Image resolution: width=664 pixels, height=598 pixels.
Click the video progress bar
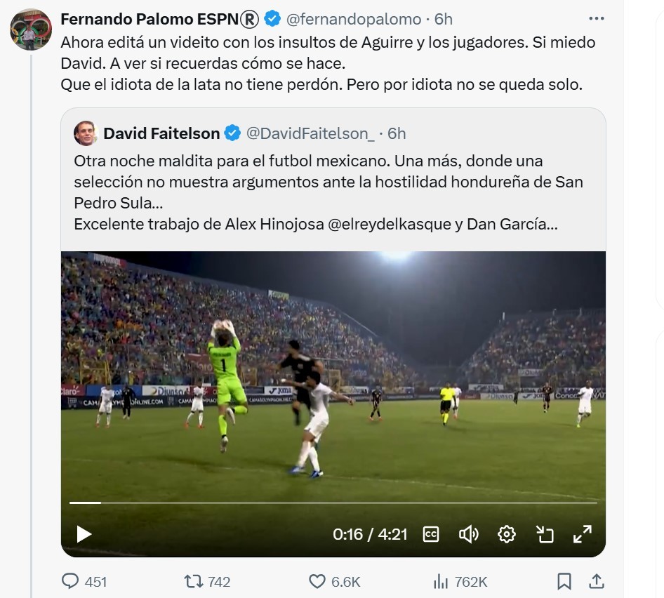[x=330, y=503]
